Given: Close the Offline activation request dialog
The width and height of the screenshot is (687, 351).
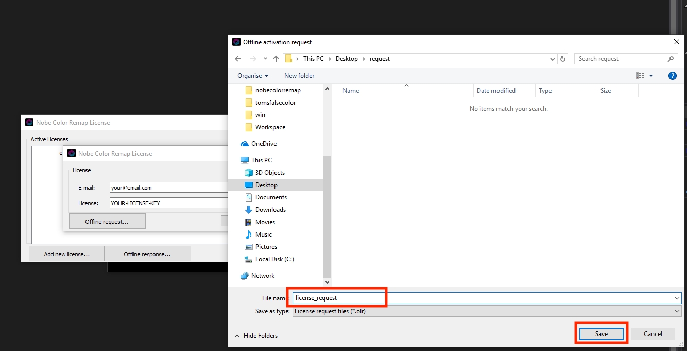Looking at the screenshot, I should [x=677, y=42].
